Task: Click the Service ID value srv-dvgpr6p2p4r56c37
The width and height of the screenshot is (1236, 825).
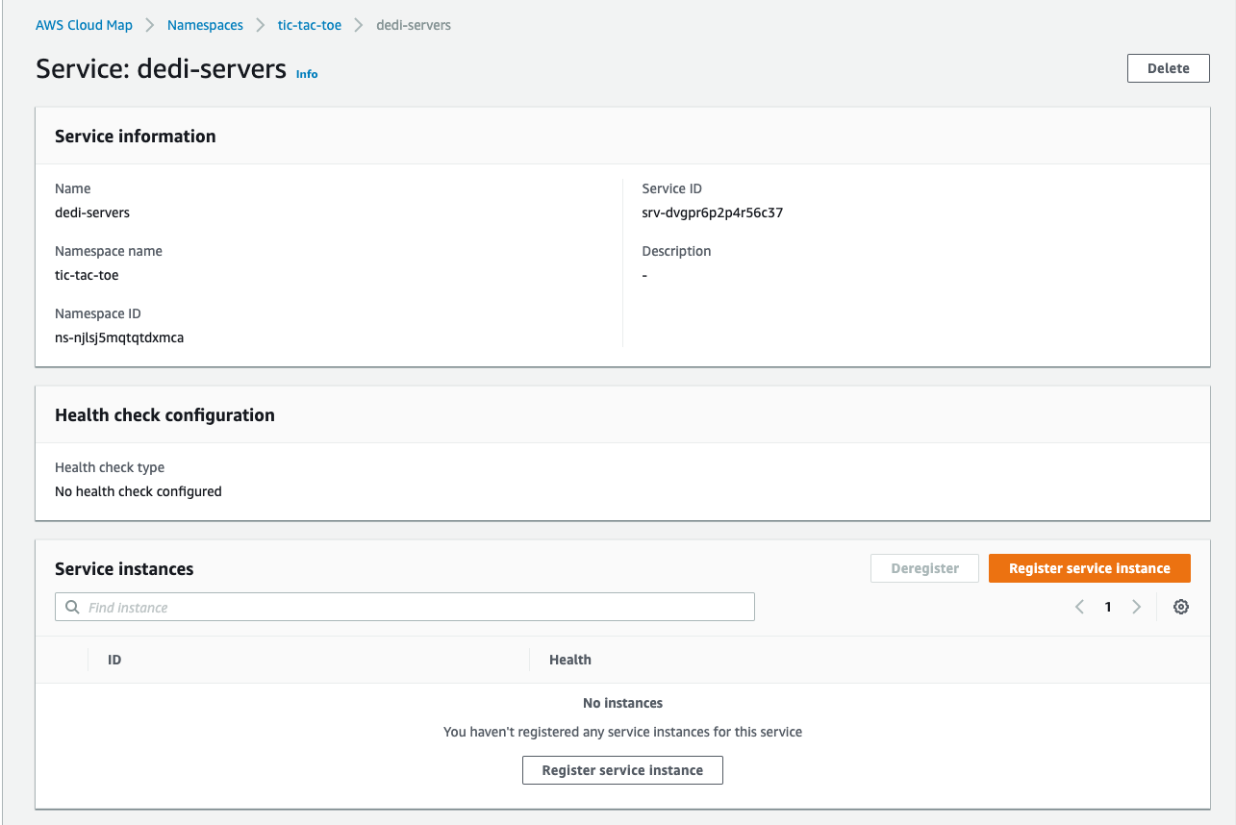Action: pyautogui.click(x=713, y=212)
